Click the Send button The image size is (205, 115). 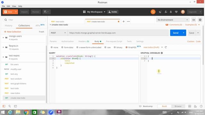pos(176,33)
